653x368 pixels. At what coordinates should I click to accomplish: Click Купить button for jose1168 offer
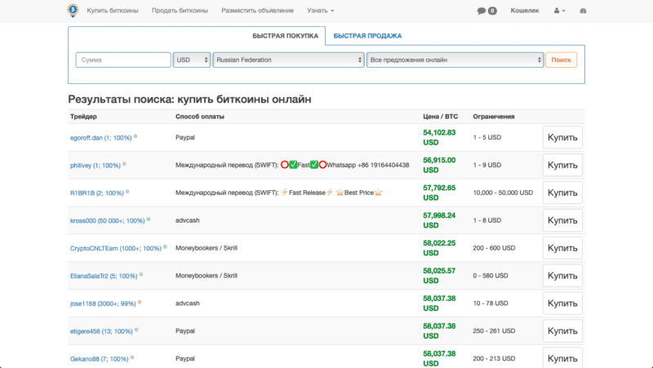pos(562,304)
